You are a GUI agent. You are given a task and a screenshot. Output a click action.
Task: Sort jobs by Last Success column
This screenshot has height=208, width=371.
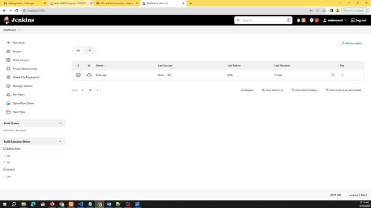click(x=165, y=65)
